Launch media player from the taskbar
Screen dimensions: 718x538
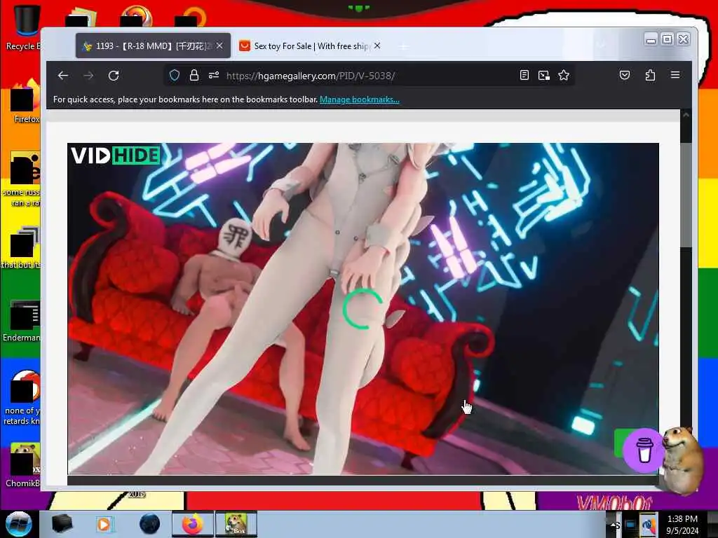pos(105,524)
